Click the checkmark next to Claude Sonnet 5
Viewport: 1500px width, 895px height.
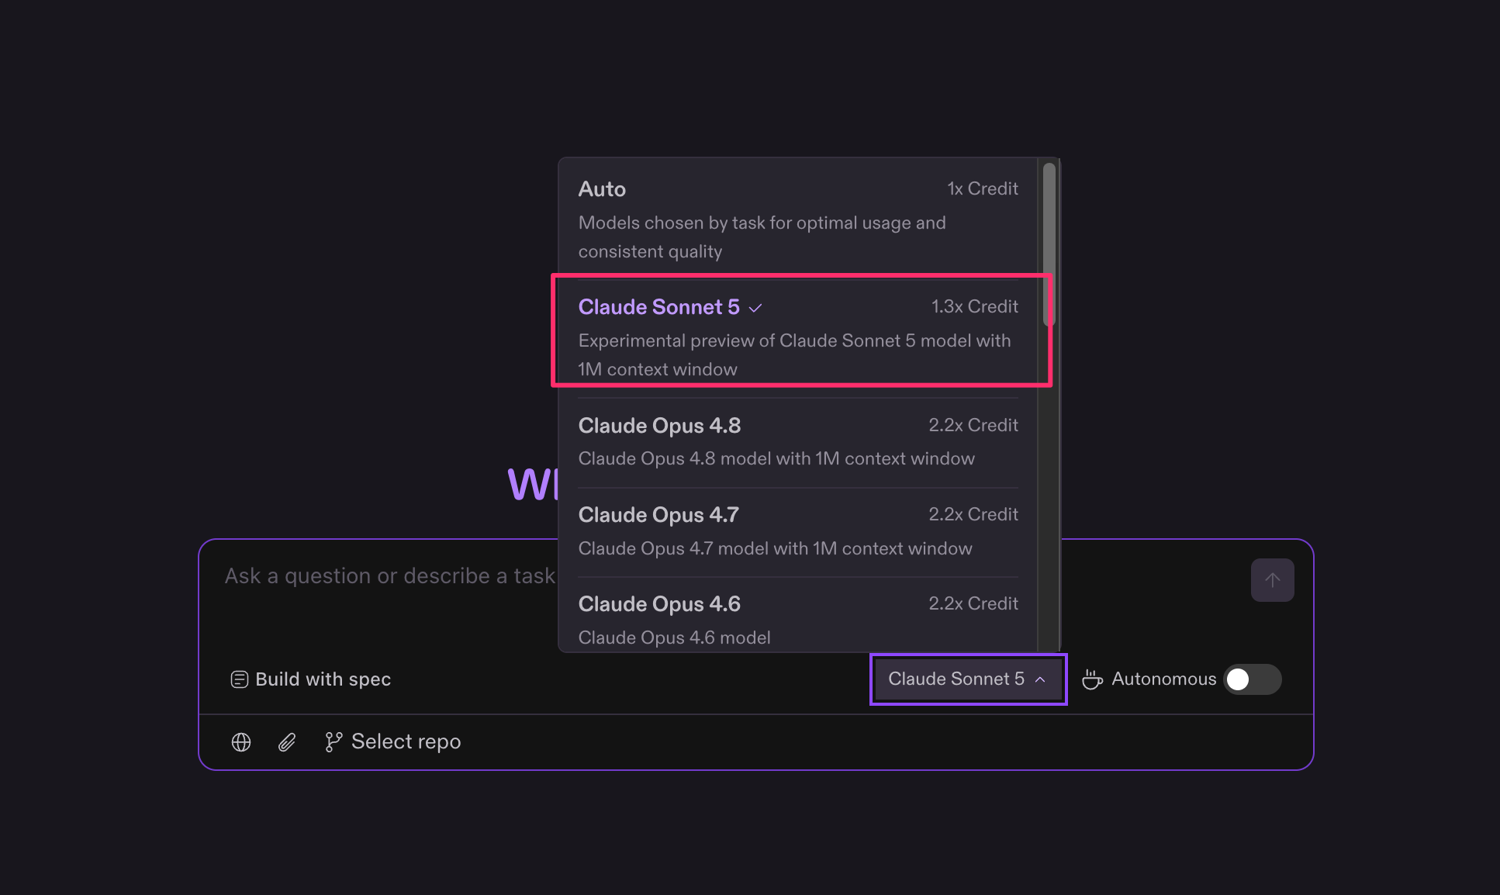coord(755,308)
